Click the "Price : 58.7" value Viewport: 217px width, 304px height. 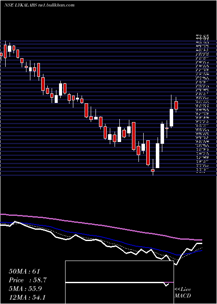(28, 280)
